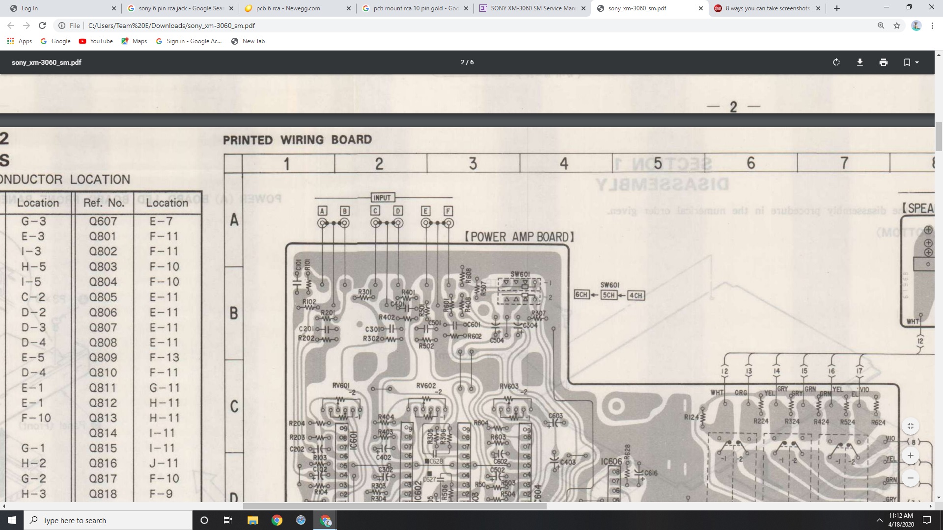Switch to 8 ways screenshots tab

(x=767, y=8)
